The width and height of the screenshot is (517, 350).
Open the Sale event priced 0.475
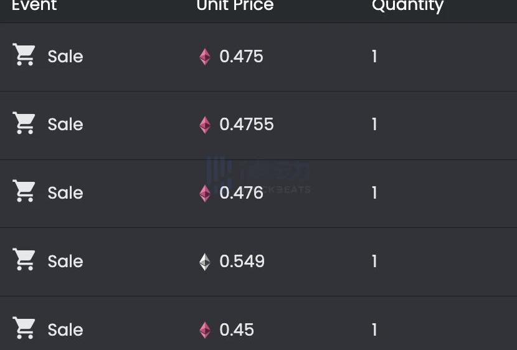coord(65,56)
